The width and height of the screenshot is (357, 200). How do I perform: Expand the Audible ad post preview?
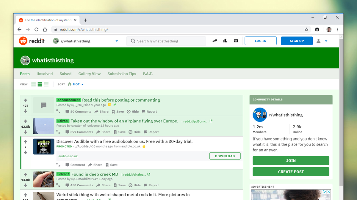[58, 165]
